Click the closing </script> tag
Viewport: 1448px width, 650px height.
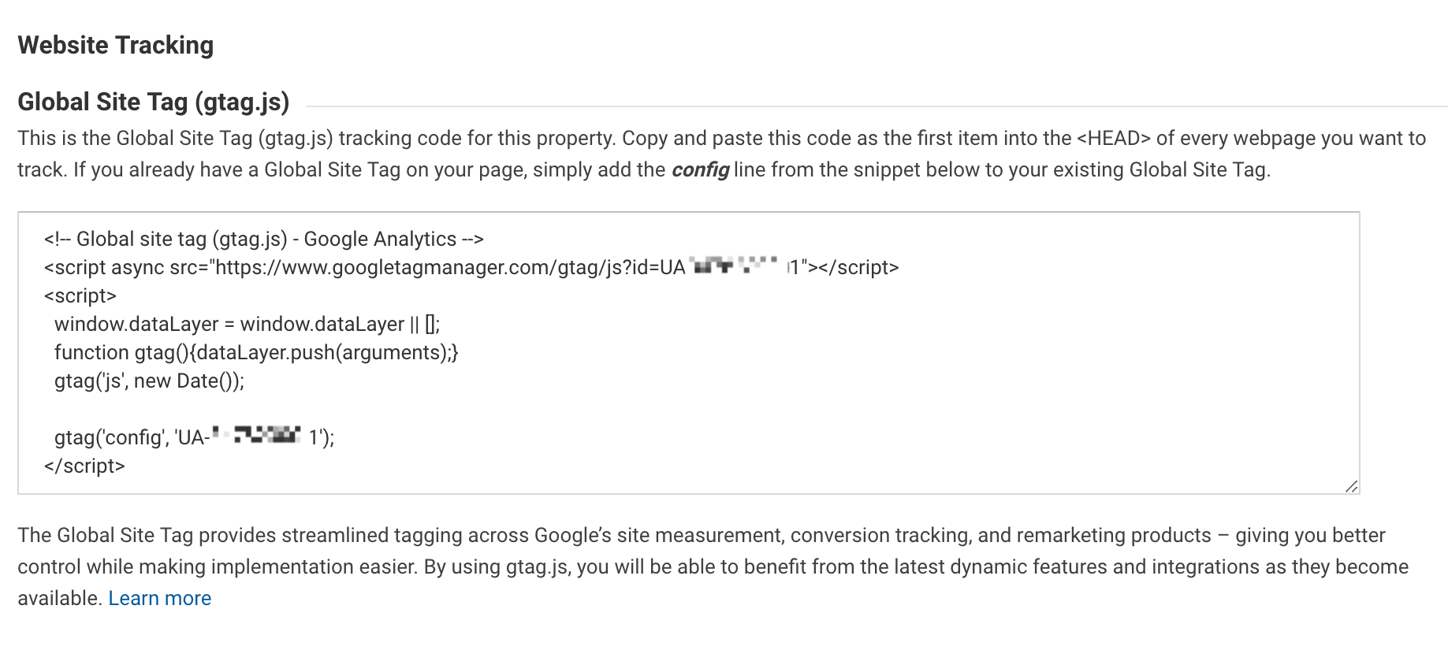pyautogui.click(x=85, y=466)
